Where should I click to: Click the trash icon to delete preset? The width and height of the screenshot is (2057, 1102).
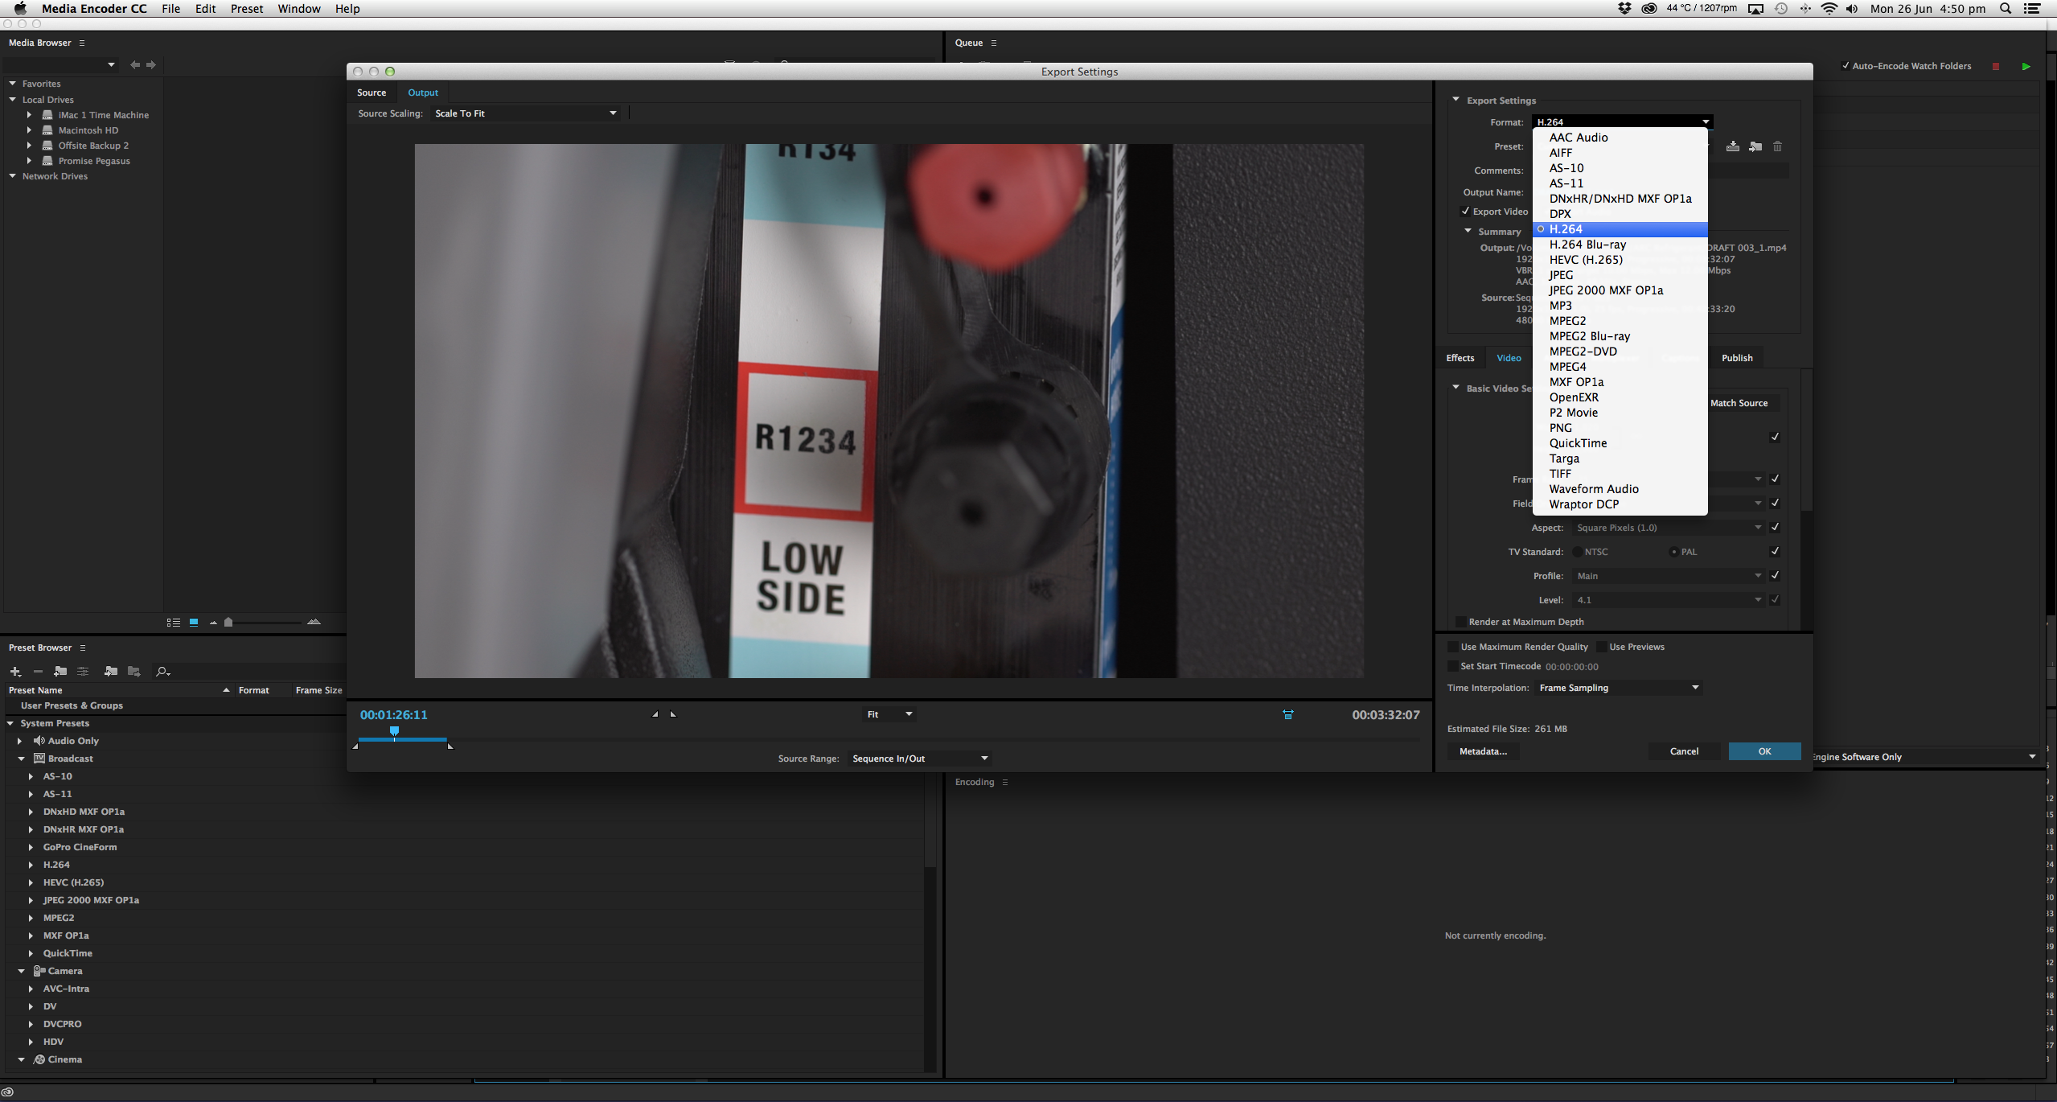pos(1777,146)
